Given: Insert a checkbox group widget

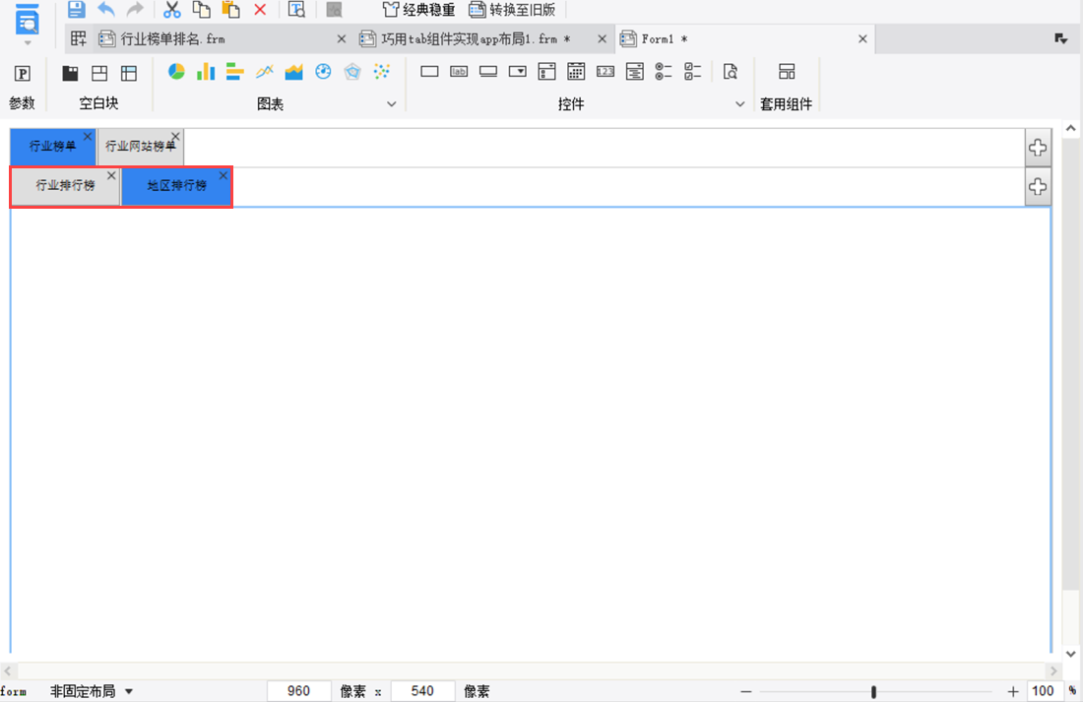Looking at the screenshot, I should click(x=693, y=71).
